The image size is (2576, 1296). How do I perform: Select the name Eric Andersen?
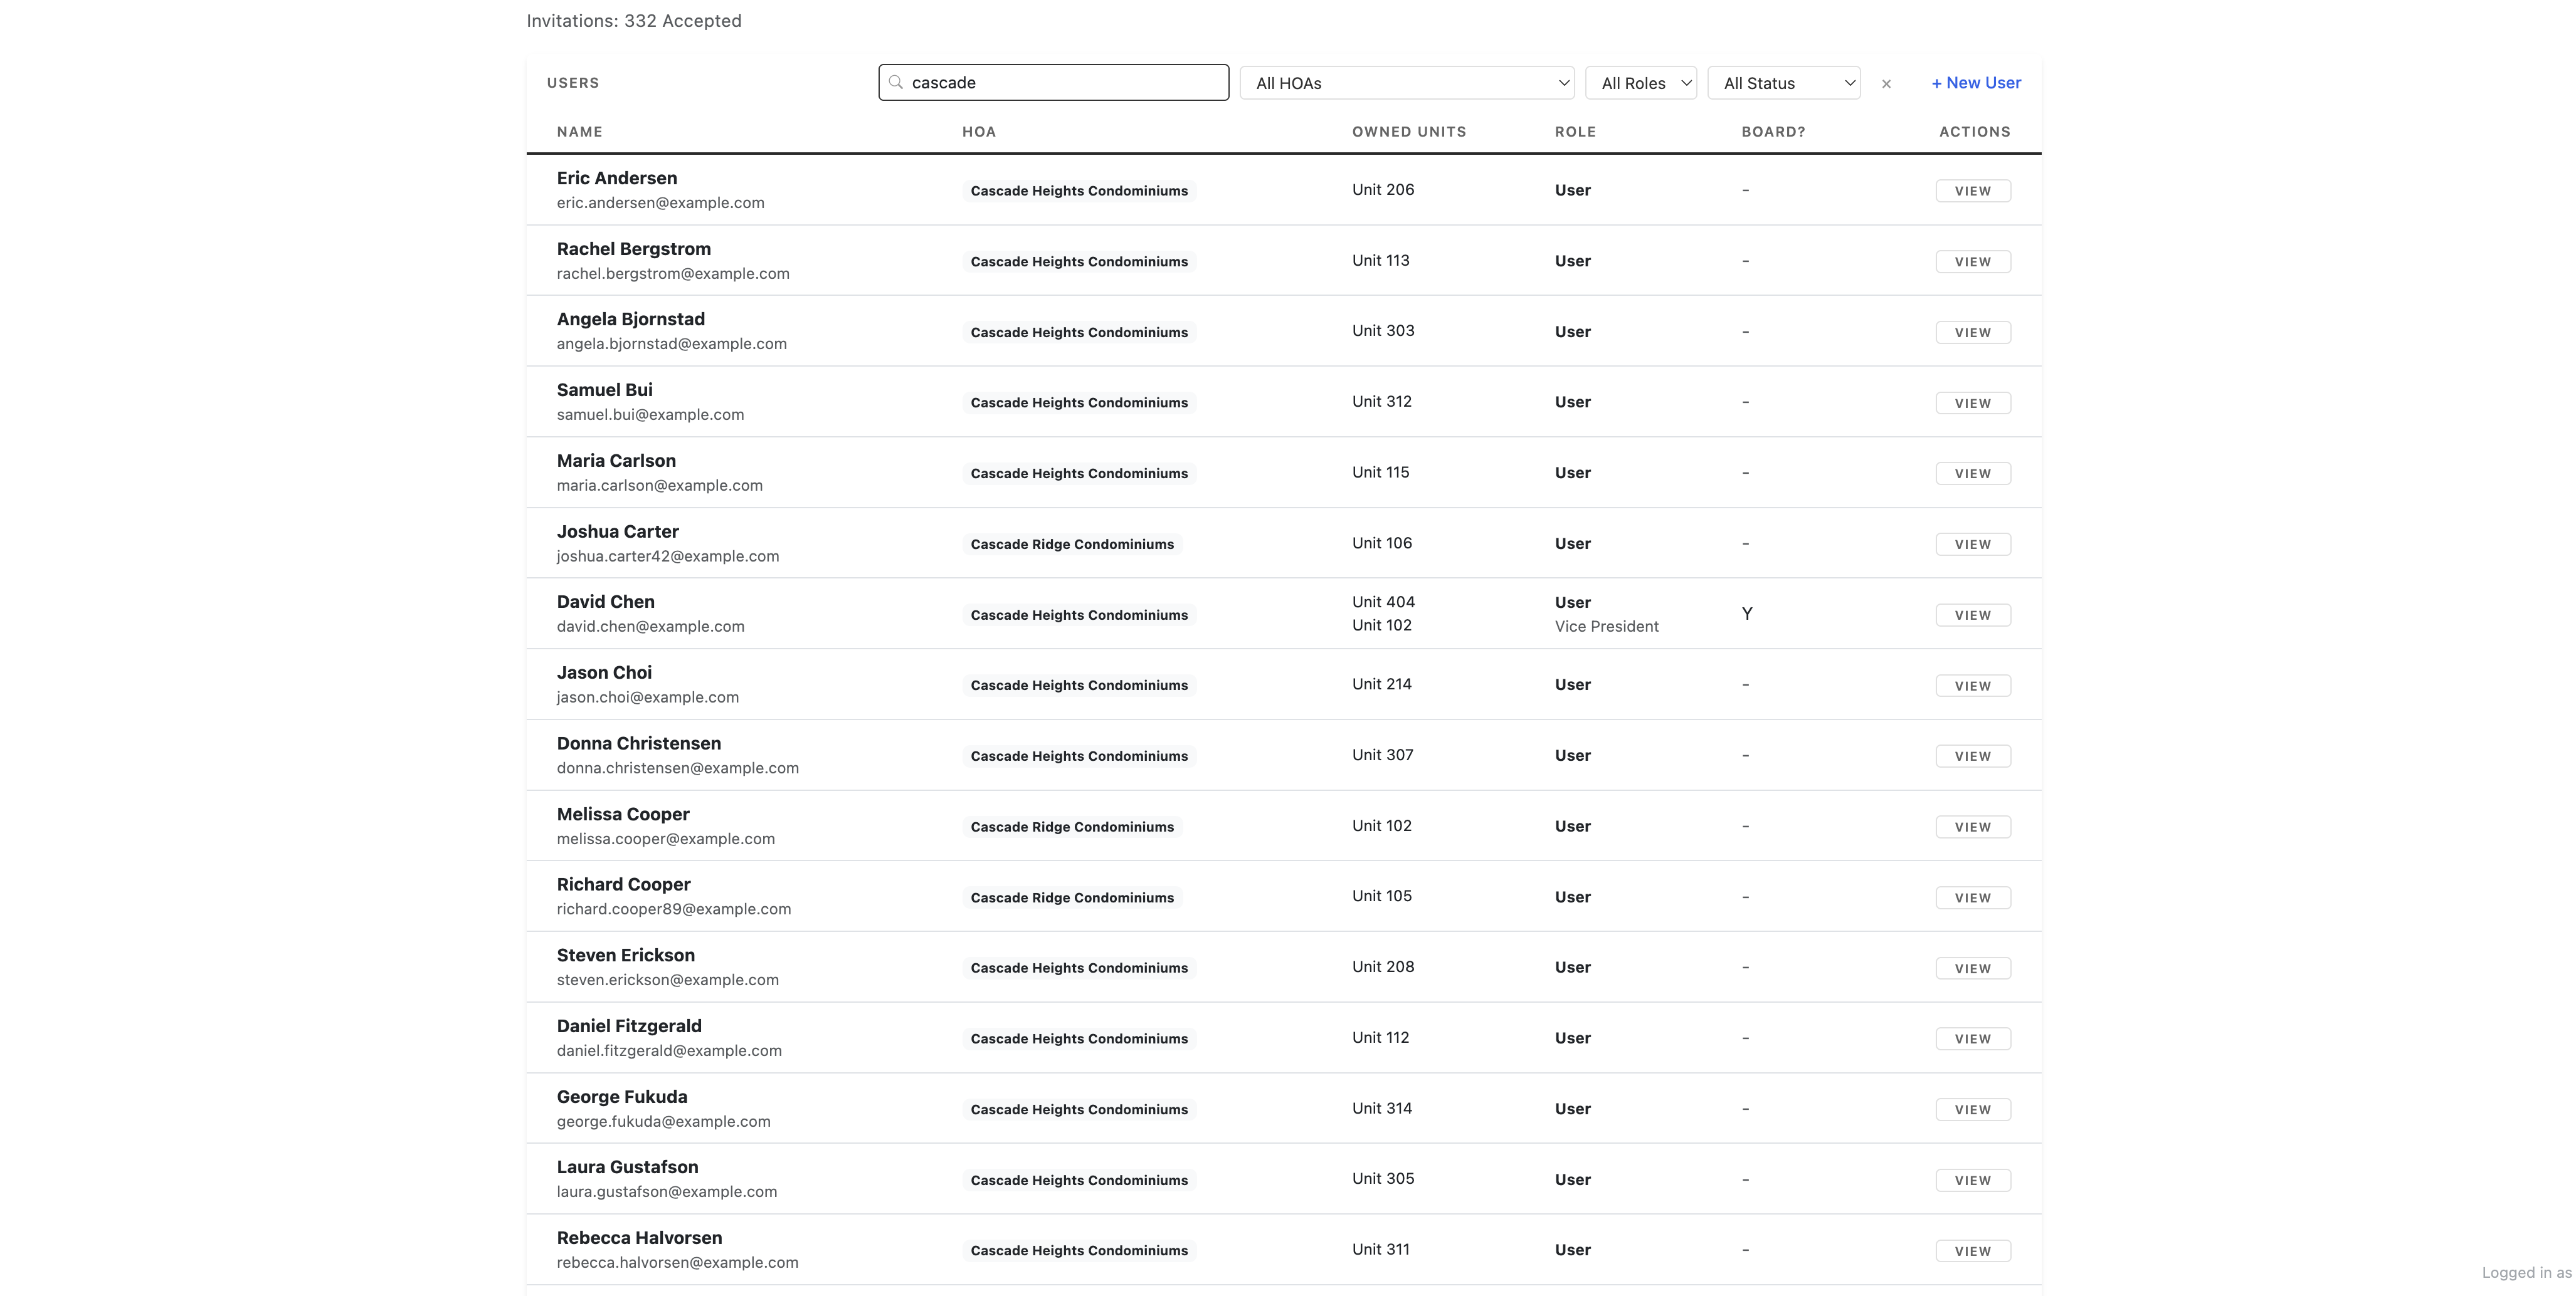click(x=617, y=178)
